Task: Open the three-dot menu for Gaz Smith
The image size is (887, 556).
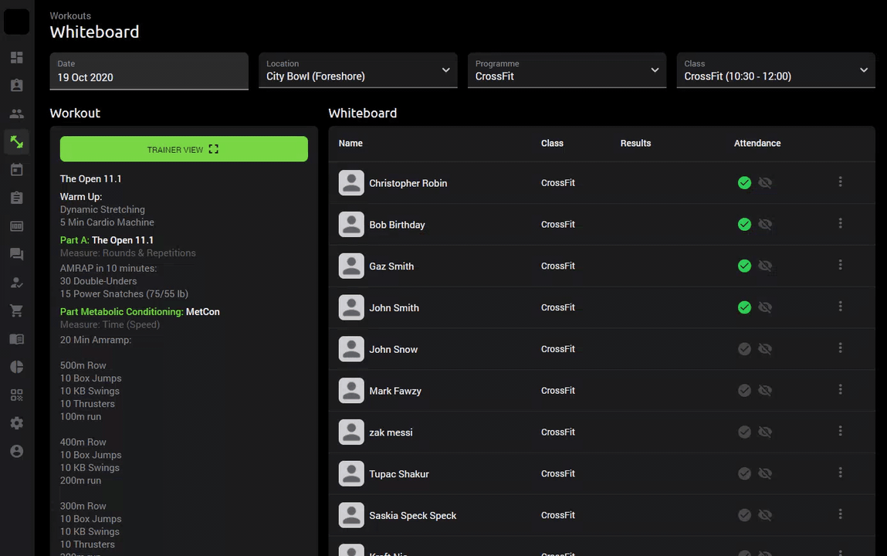Action: tap(840, 266)
